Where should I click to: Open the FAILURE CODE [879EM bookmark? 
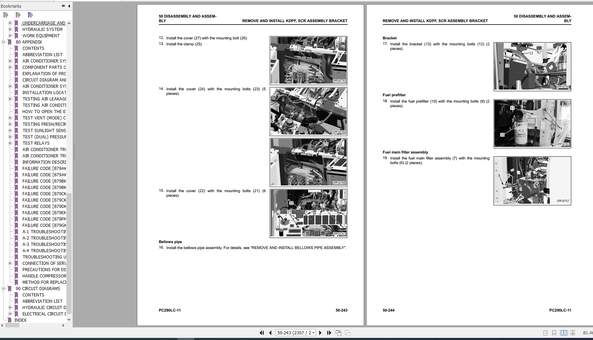[44, 213]
